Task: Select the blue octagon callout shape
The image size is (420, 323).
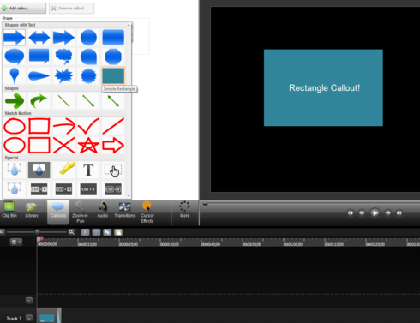Action: tap(113, 57)
